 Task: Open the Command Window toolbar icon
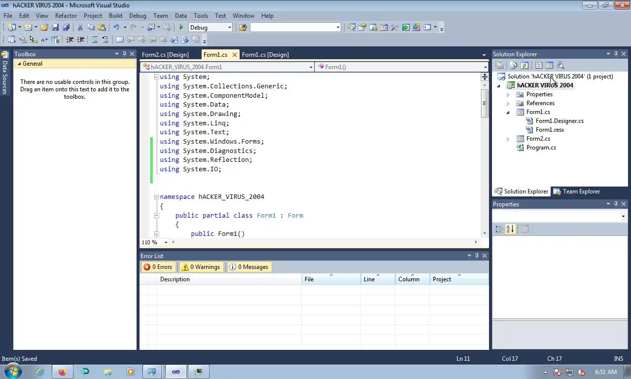pyautogui.click(x=427, y=27)
